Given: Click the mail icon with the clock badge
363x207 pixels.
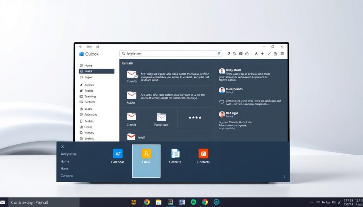Looking at the screenshot, I should tap(132, 74).
